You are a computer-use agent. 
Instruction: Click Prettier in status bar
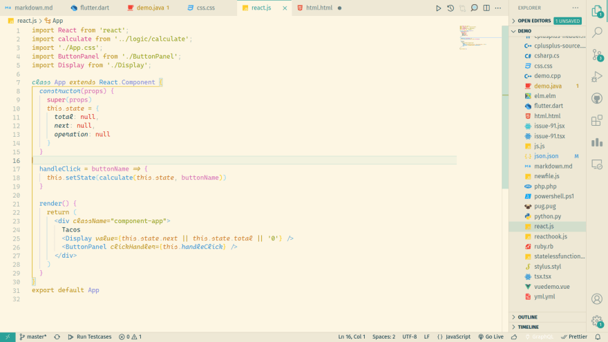point(574,336)
